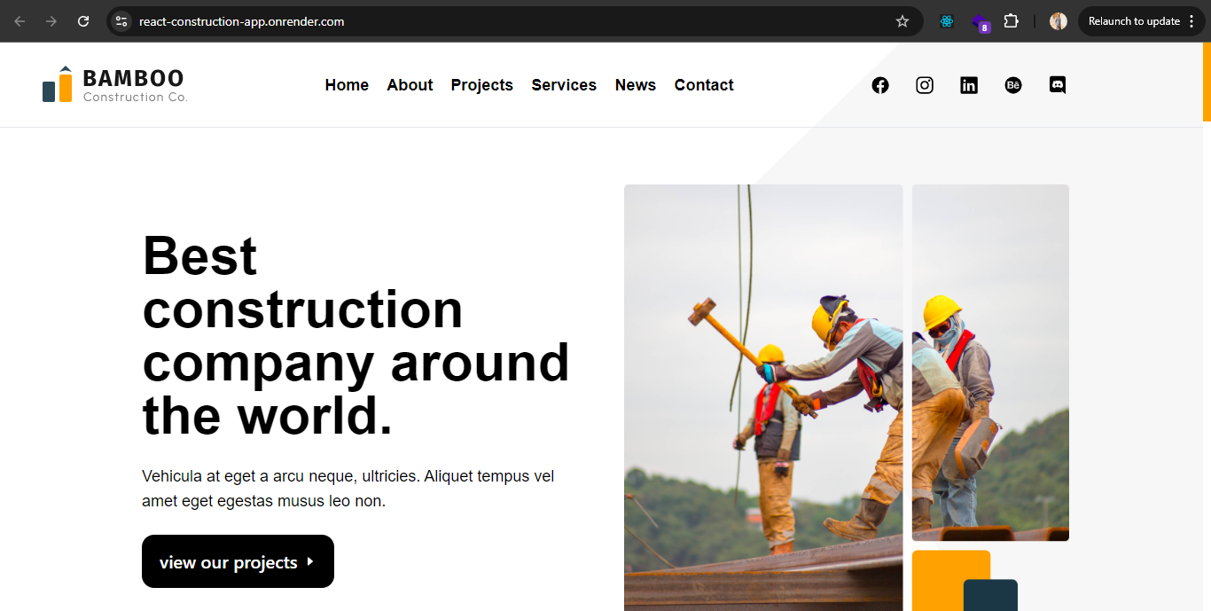Viewport: 1211px width, 611px height.
Task: Navigate to Projects in the menu
Action: pyautogui.click(x=481, y=85)
